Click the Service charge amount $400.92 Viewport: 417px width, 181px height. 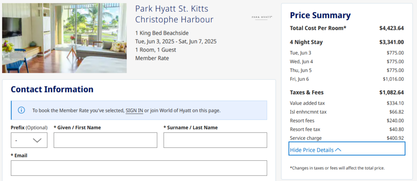point(395,138)
